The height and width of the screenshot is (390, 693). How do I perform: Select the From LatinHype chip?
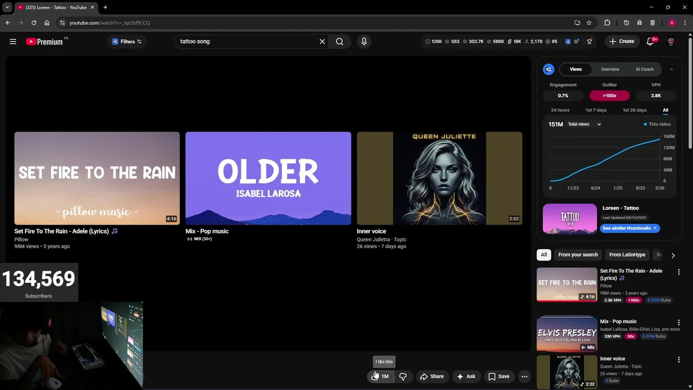627,255
